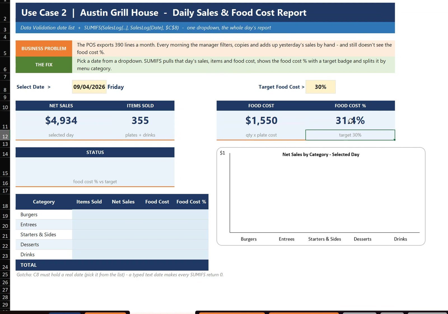The width and height of the screenshot is (448, 314).
Task: Select the 'Food Cost %' table column header
Action: pos(191,202)
